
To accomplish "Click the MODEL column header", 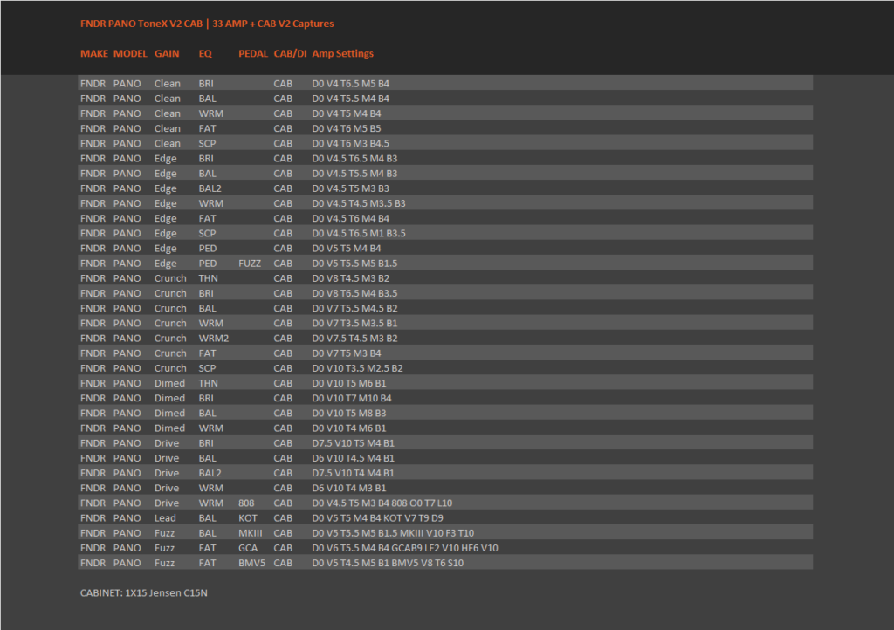I will pyautogui.click(x=130, y=53).
